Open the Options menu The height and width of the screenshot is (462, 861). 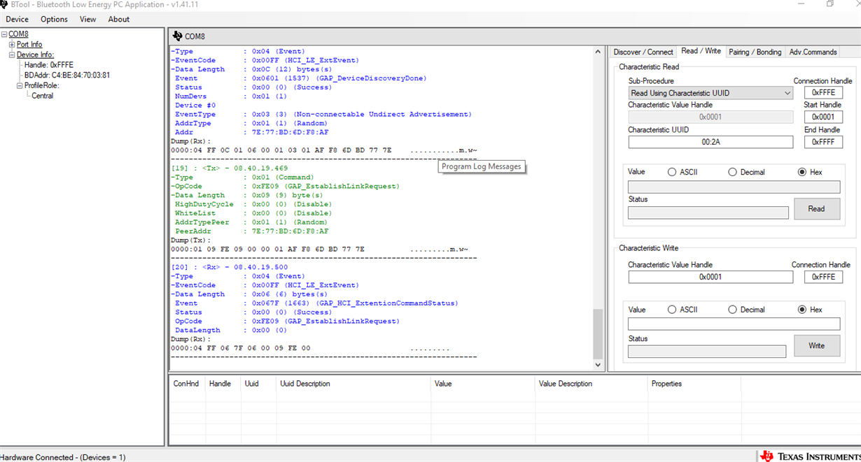pyautogui.click(x=54, y=19)
